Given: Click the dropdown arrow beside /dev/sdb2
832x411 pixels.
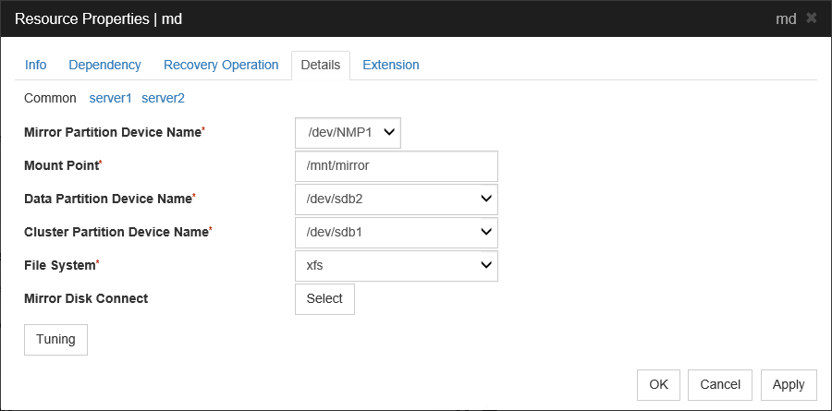Looking at the screenshot, I should coord(485,199).
